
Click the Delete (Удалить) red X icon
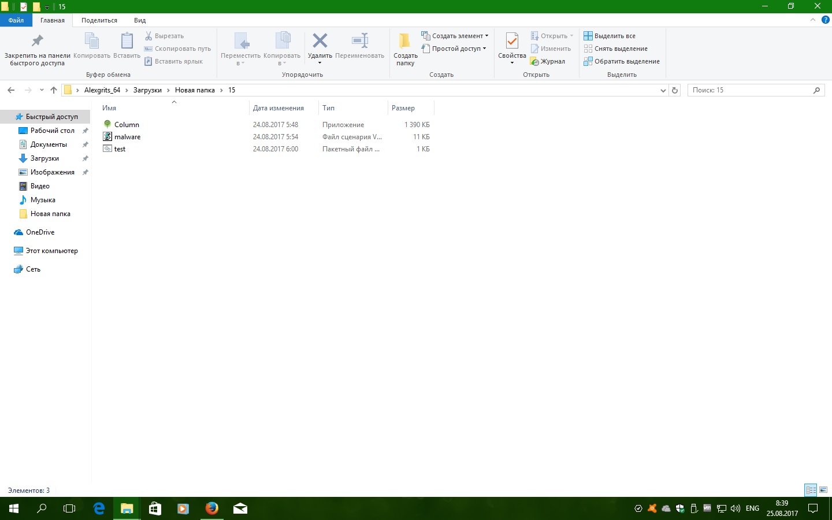320,41
